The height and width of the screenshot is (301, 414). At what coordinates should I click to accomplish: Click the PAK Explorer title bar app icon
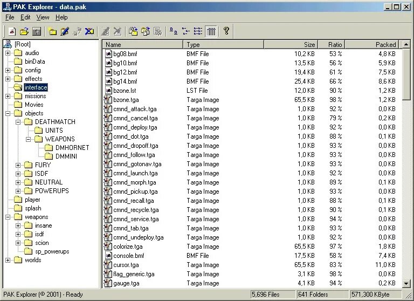coord(8,7)
